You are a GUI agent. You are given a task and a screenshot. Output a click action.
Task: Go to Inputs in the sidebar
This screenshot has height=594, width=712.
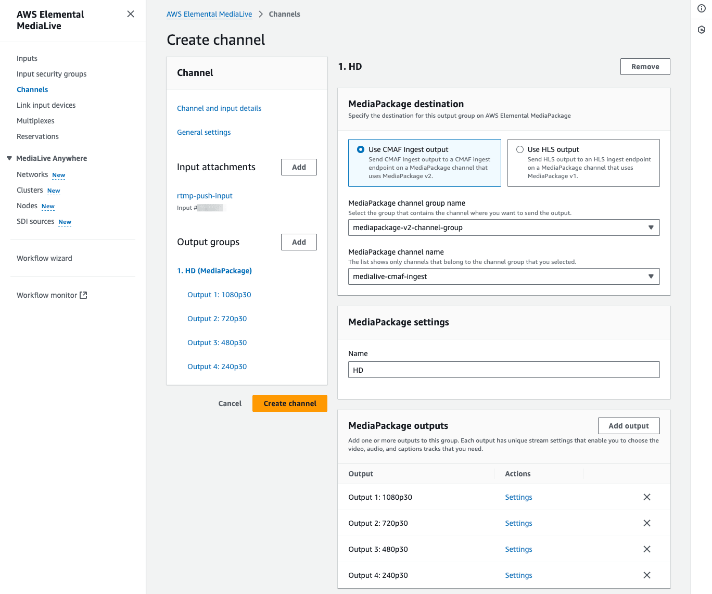27,58
